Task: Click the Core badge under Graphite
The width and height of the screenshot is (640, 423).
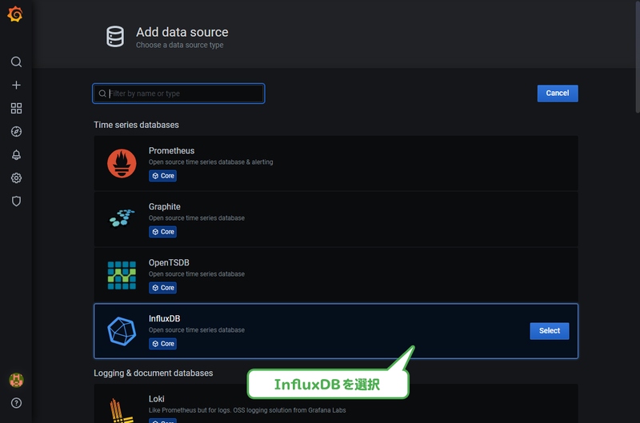Action: click(x=162, y=232)
